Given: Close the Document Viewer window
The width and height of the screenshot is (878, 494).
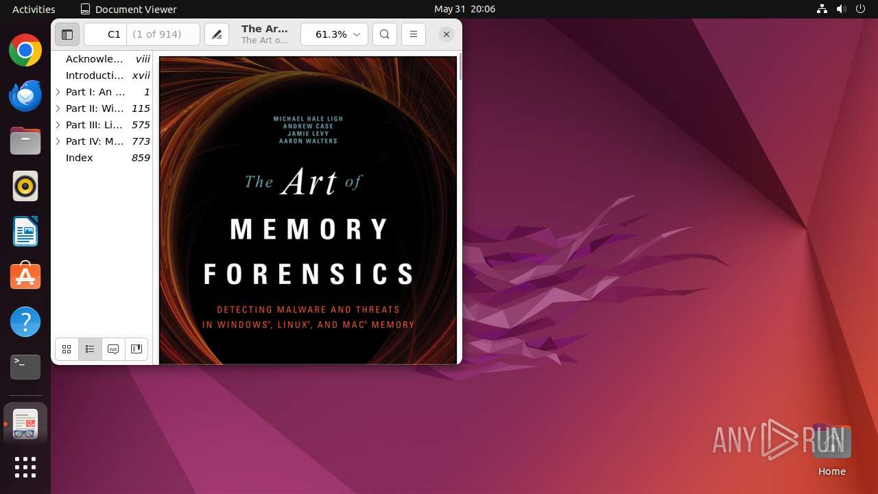Looking at the screenshot, I should coord(447,34).
